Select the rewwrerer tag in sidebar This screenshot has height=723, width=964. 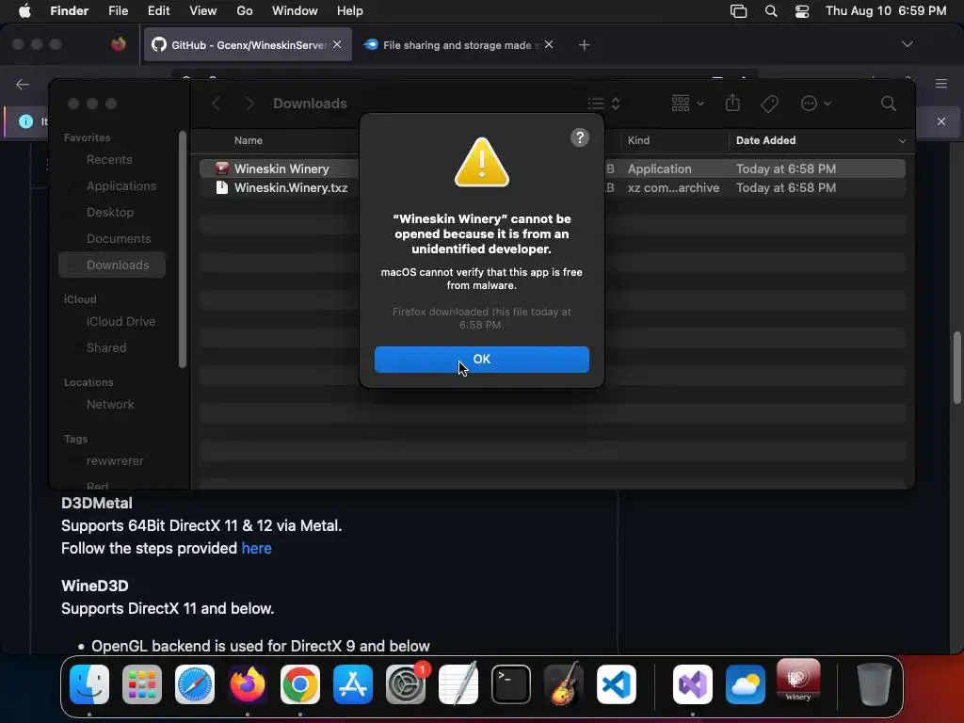pos(114,461)
